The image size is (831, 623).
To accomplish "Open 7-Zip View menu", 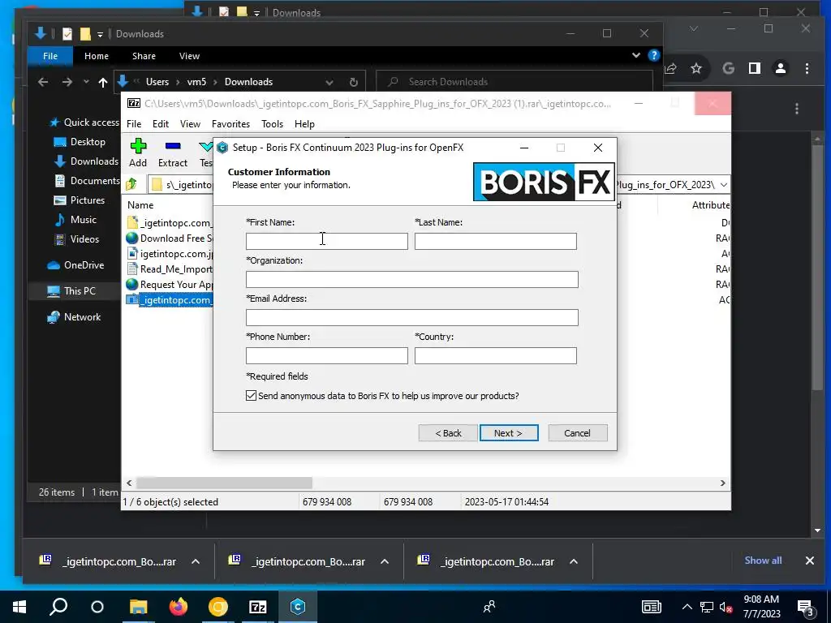I will (x=190, y=124).
